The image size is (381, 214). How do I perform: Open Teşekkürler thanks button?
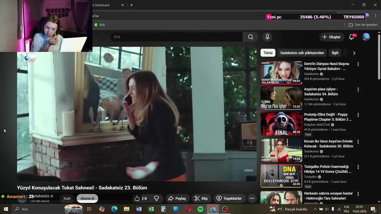(229, 198)
